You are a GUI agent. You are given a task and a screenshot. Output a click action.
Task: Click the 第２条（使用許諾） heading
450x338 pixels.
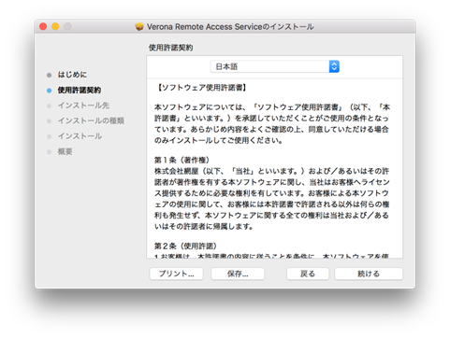[x=185, y=246]
